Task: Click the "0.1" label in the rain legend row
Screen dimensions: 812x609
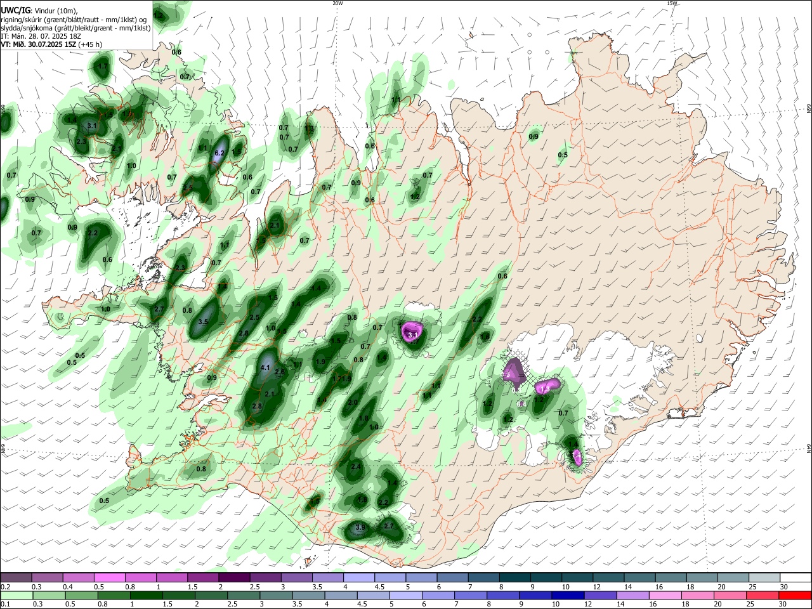Action: click(5, 605)
